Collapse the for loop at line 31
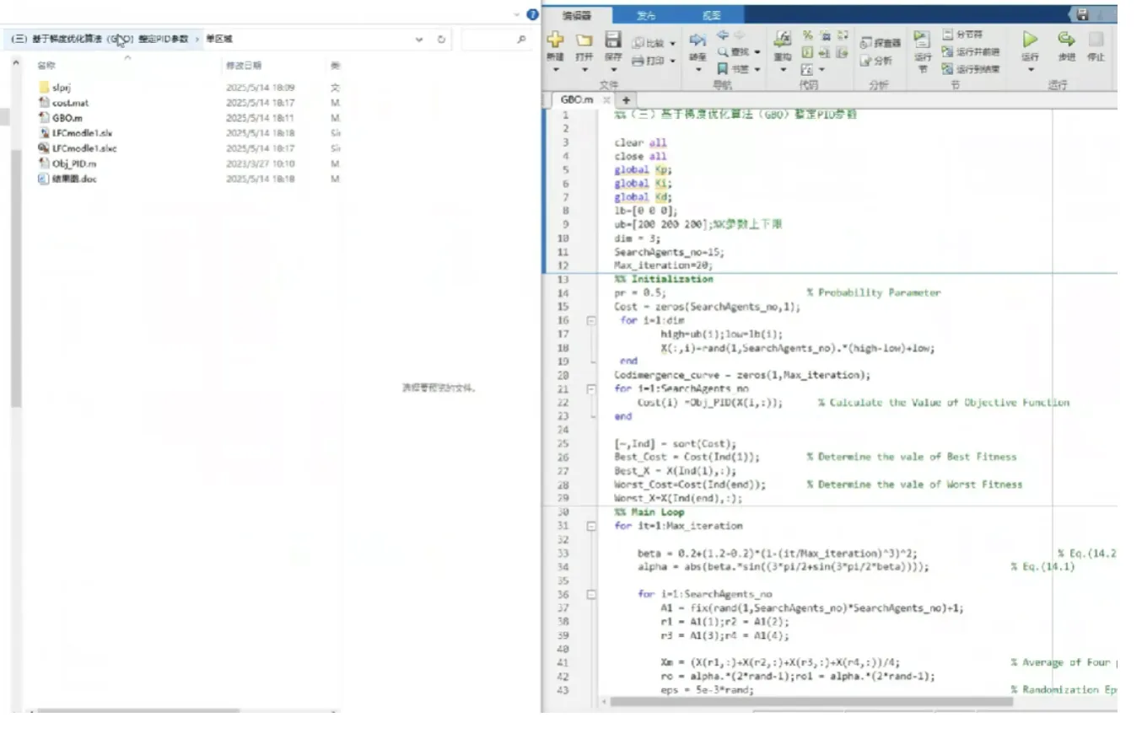Image resolution: width=1142 pixels, height=744 pixels. (590, 526)
